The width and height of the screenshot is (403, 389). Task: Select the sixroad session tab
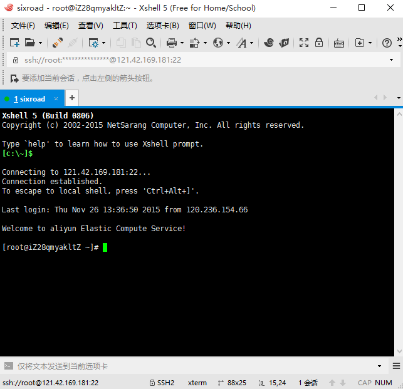coord(29,99)
